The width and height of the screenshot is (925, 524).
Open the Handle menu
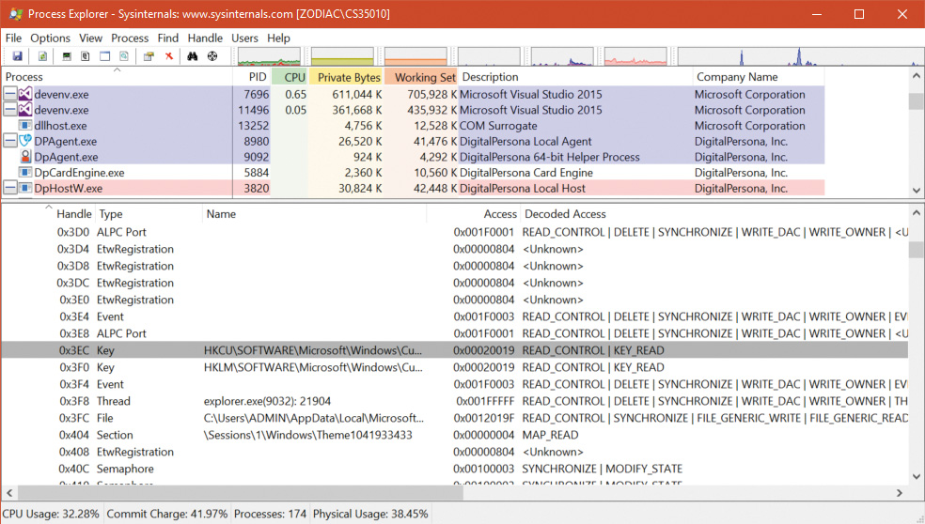(x=205, y=39)
